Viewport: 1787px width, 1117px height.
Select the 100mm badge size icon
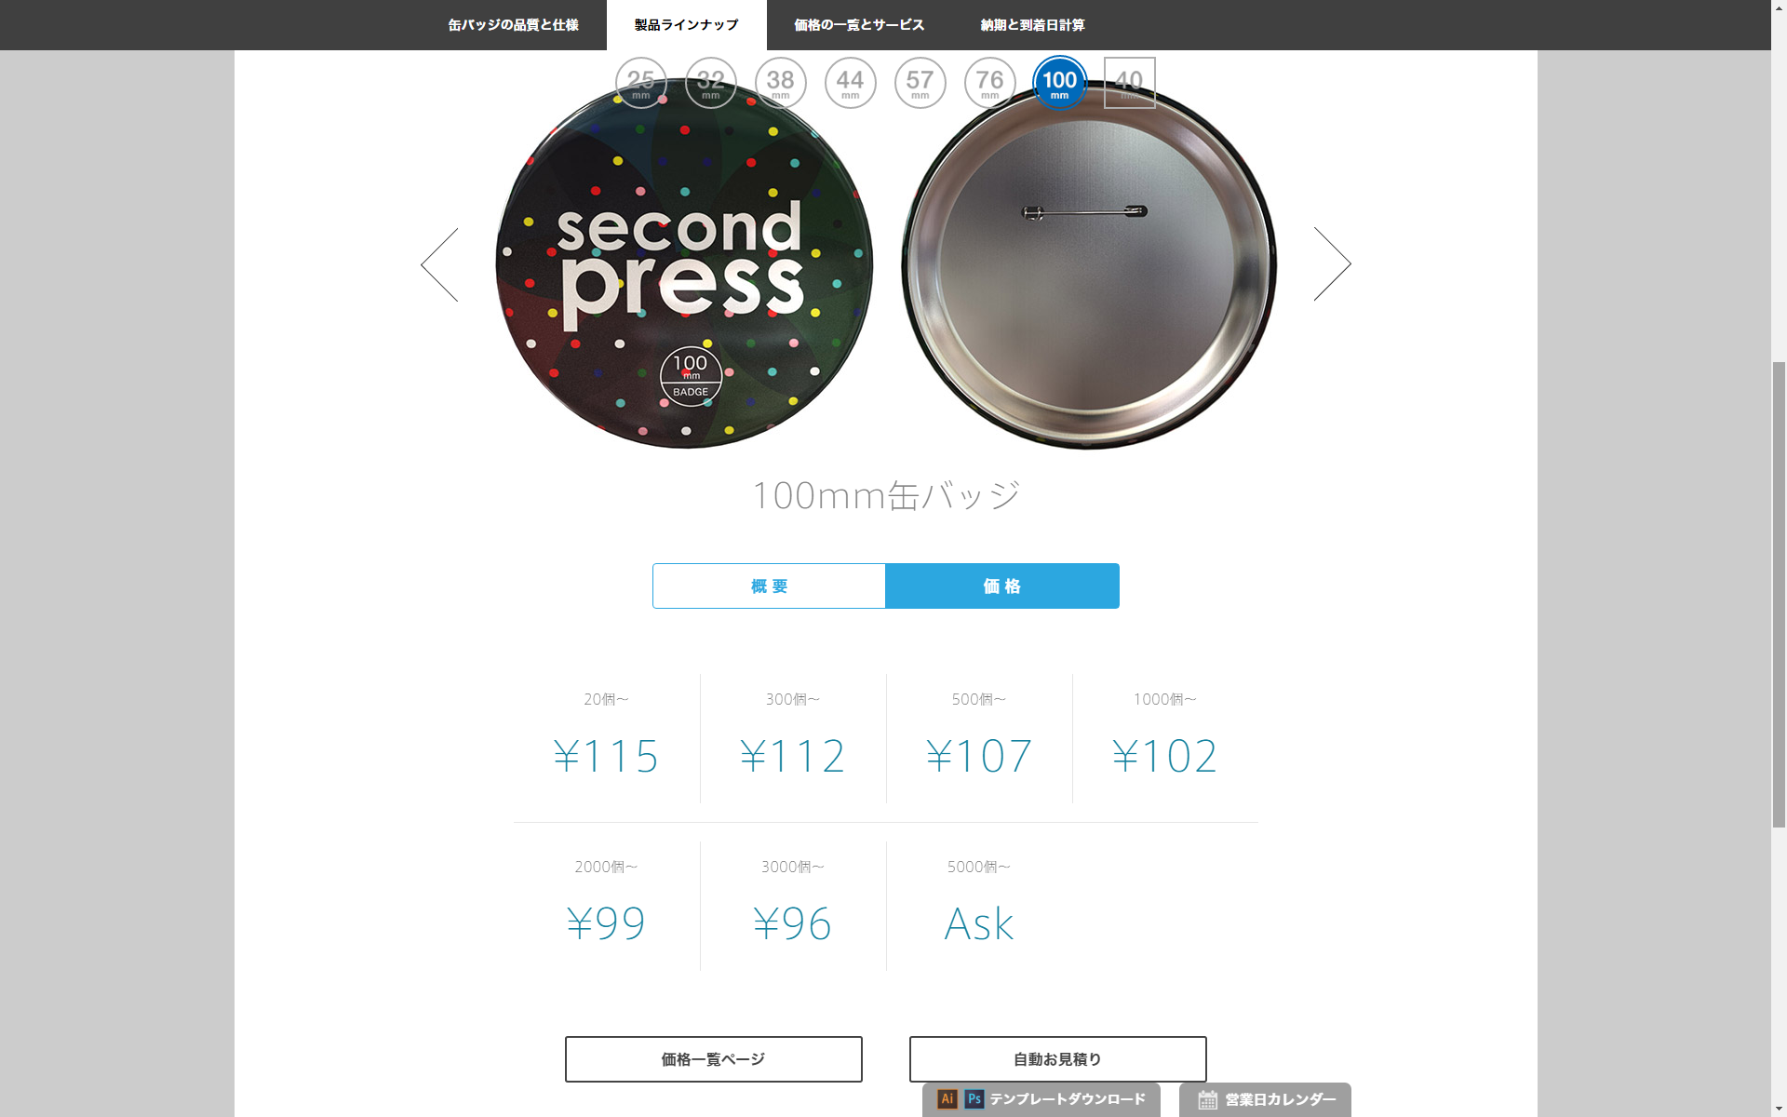(x=1059, y=83)
